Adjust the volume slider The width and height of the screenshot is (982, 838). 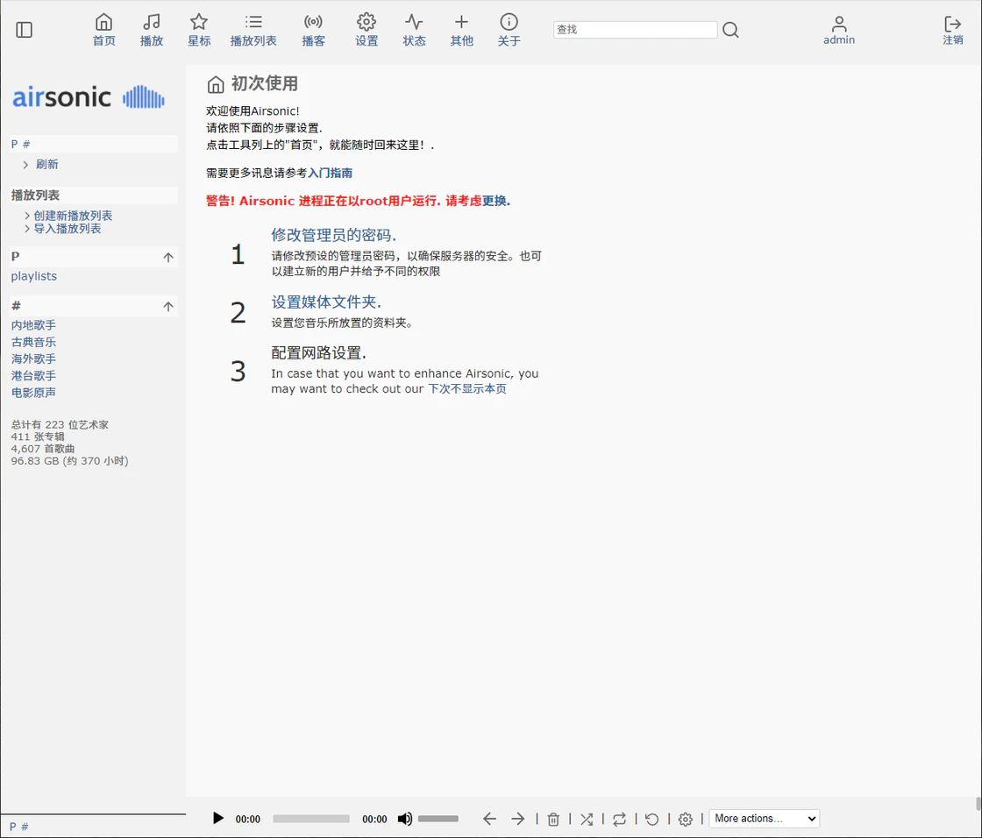click(x=438, y=819)
